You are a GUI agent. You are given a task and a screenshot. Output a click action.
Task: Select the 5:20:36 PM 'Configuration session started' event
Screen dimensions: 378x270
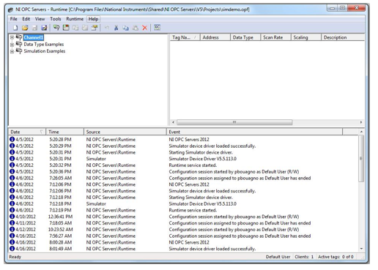coord(183,171)
